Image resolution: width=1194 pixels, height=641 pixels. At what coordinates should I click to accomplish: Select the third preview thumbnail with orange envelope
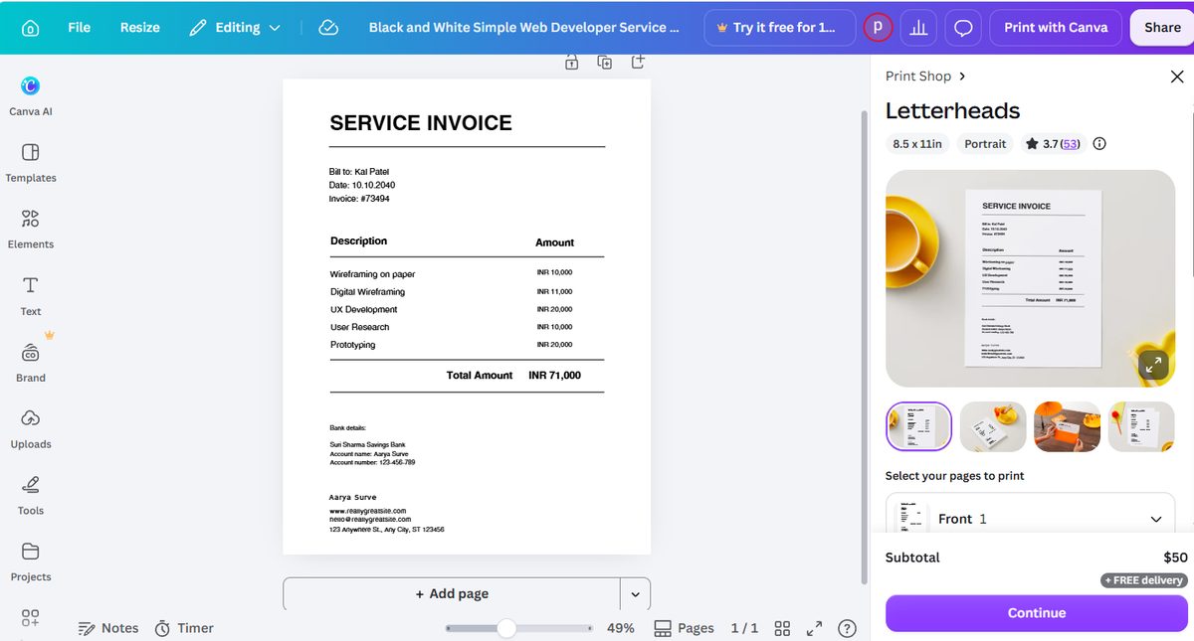tap(1068, 427)
